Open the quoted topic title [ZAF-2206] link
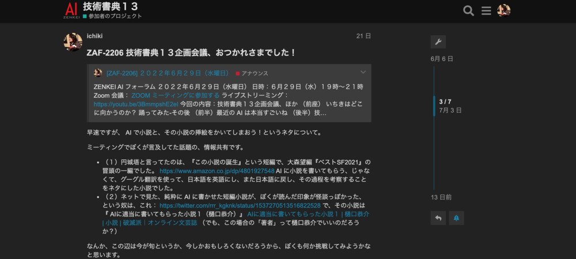 (x=168, y=73)
